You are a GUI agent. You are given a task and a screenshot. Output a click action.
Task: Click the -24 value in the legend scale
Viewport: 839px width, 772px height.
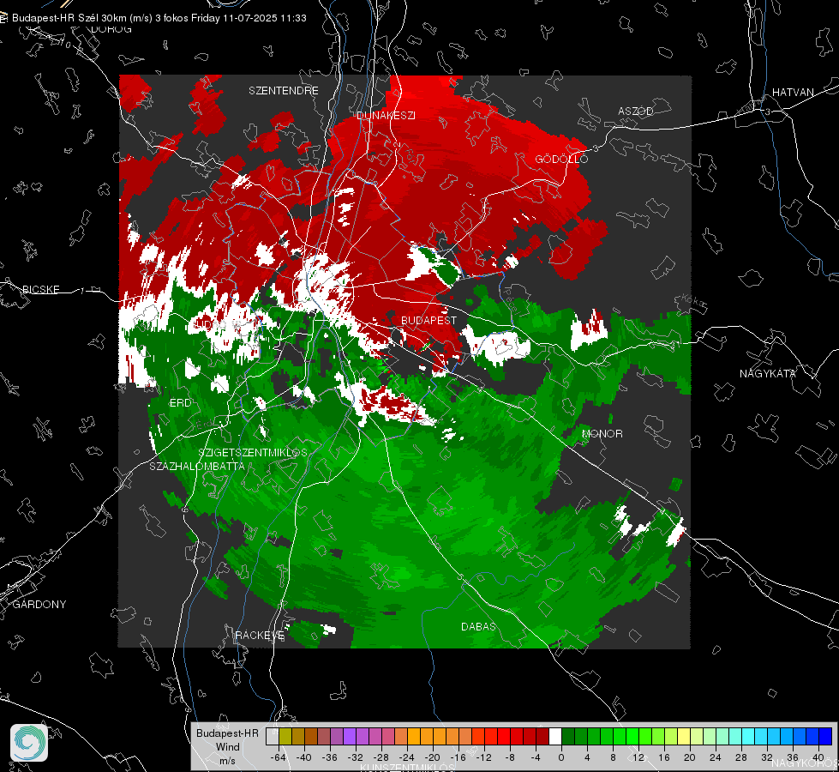click(x=407, y=757)
